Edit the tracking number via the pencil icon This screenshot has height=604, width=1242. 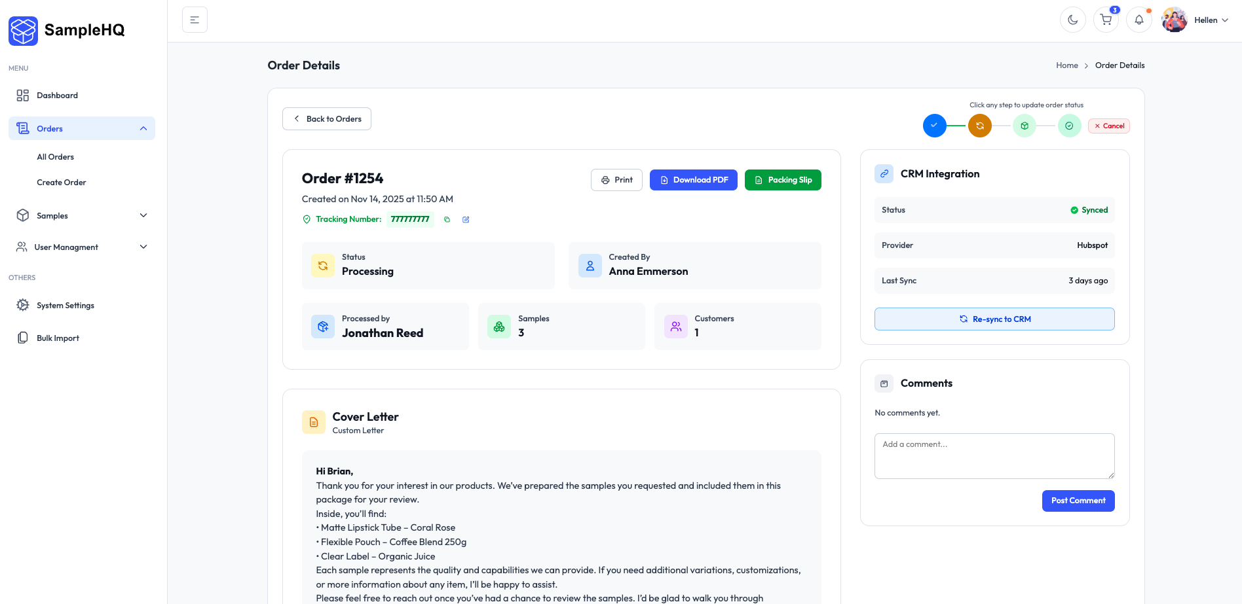466,219
